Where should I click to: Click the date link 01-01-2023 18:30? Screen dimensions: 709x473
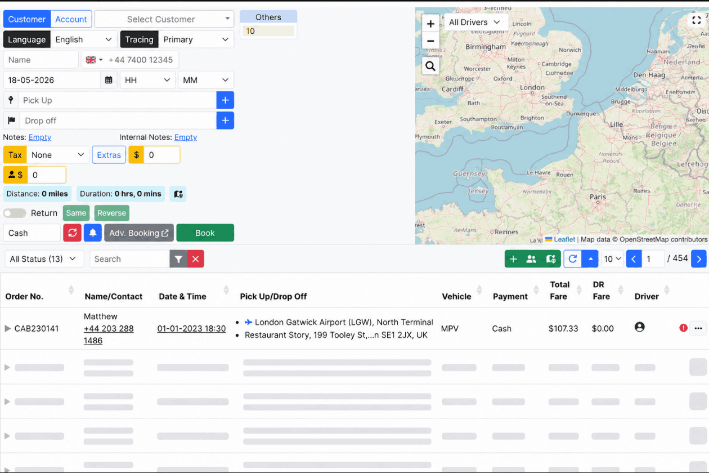click(x=191, y=328)
